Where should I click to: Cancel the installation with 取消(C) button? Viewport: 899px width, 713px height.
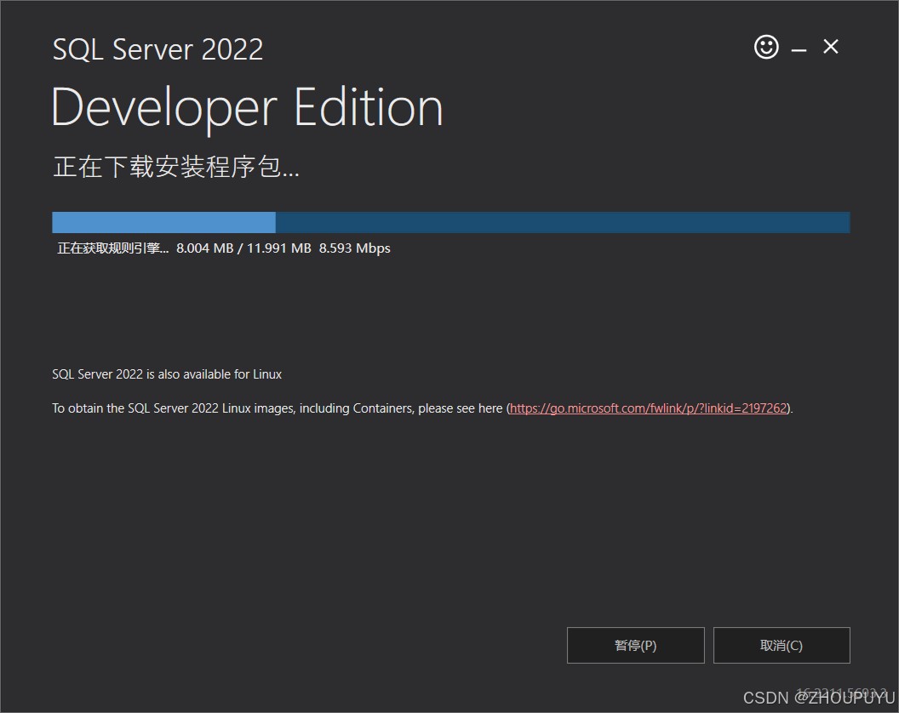point(781,645)
